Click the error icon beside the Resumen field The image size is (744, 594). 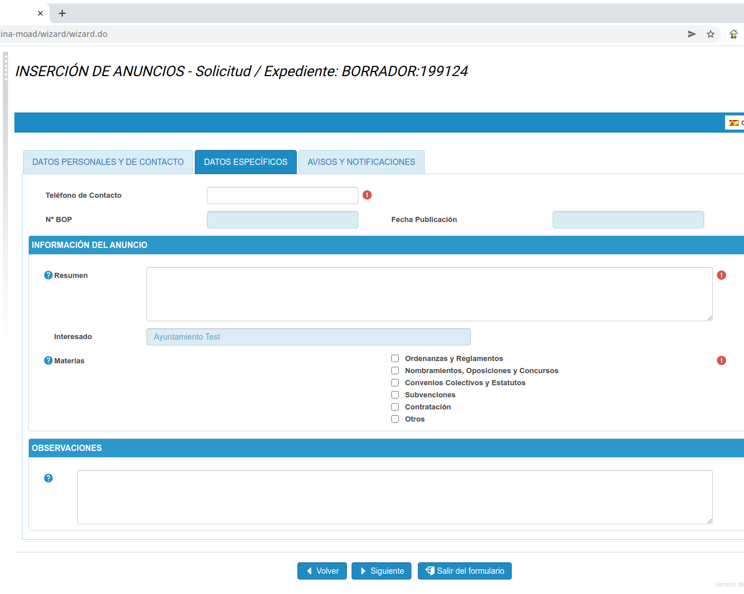tap(722, 275)
